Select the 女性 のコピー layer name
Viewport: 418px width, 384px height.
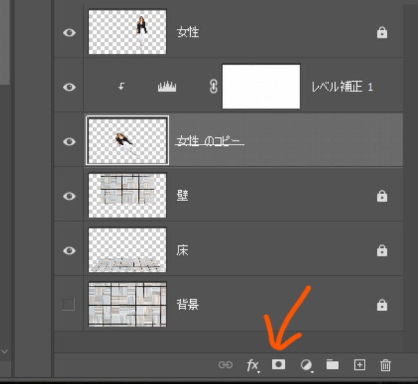210,141
